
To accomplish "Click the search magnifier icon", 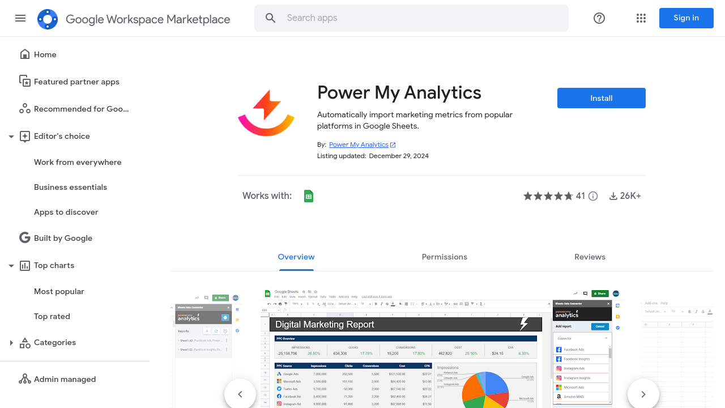I will [x=271, y=18].
